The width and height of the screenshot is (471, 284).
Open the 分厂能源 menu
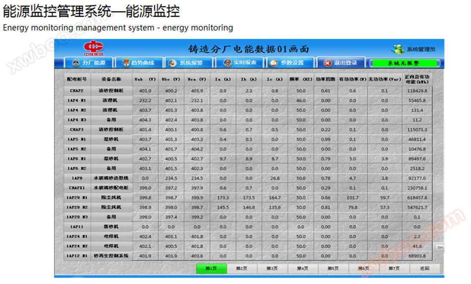tap(89, 63)
